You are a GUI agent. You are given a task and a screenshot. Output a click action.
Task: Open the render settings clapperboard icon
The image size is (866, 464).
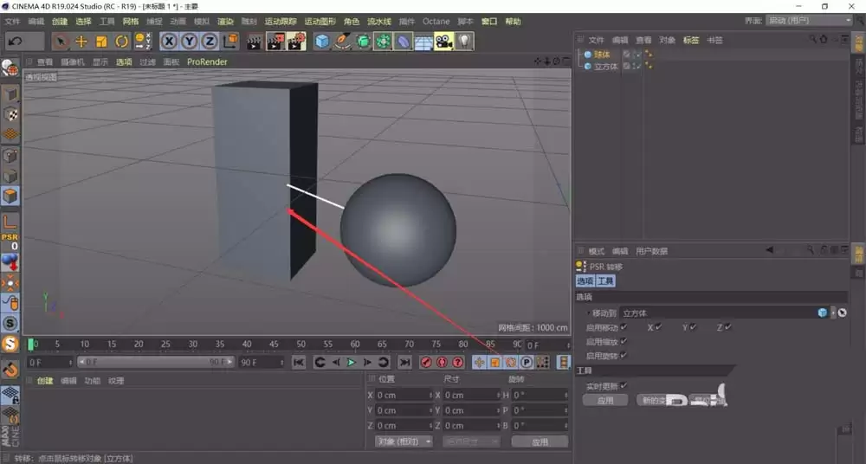pyautogui.click(x=296, y=41)
